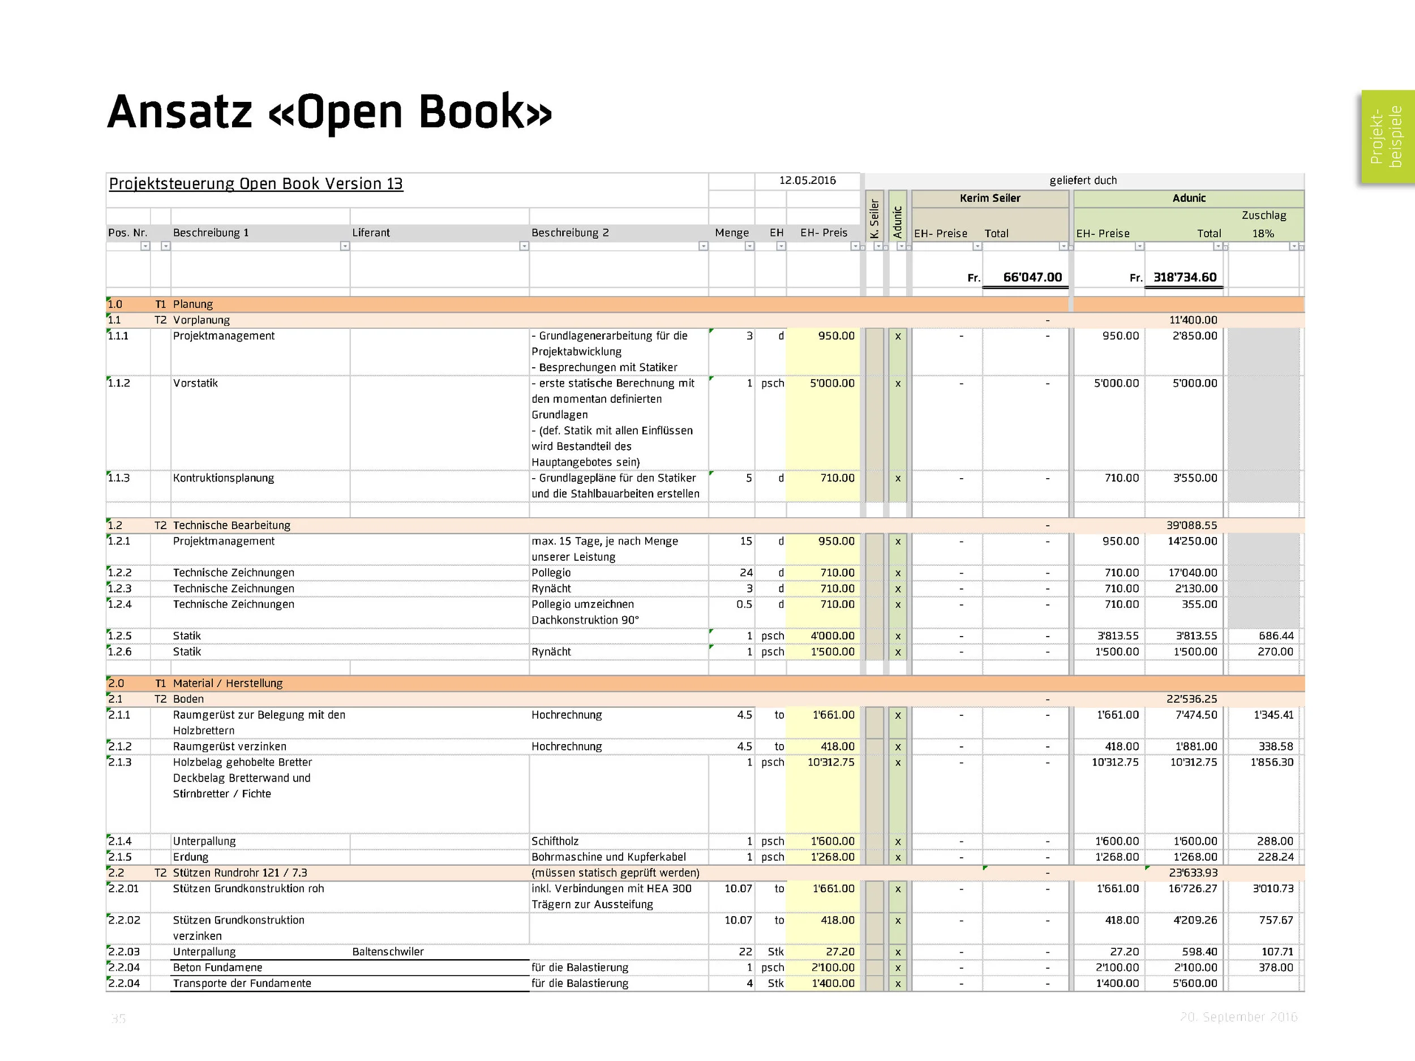Open the Beschreibung 2 filter dropdown

click(x=703, y=246)
